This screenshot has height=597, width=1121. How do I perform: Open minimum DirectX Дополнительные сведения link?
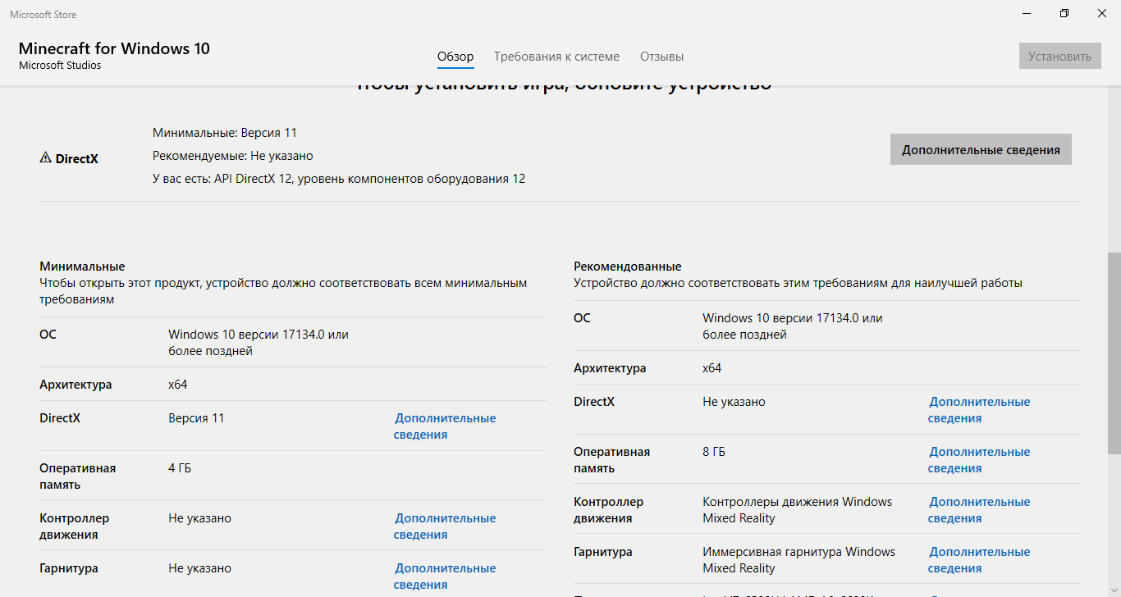[x=445, y=426]
